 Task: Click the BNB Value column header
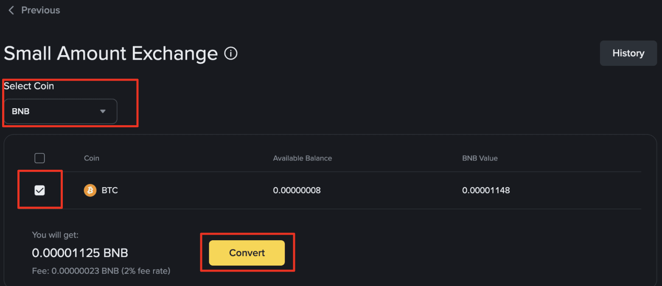click(480, 158)
